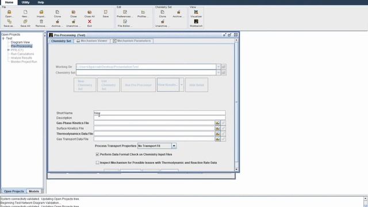Open the Workbench icon in View group
Screen dimensions: 368x207
[196, 22]
